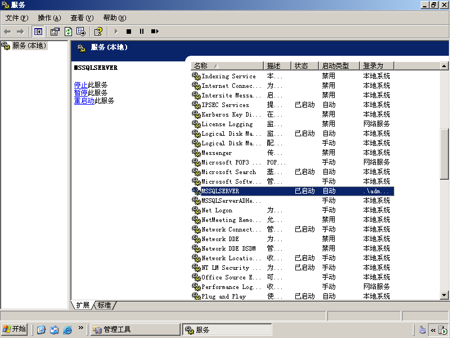Expand the quick launch overflow chevron
The height and width of the screenshot is (338, 450).
tap(80, 327)
